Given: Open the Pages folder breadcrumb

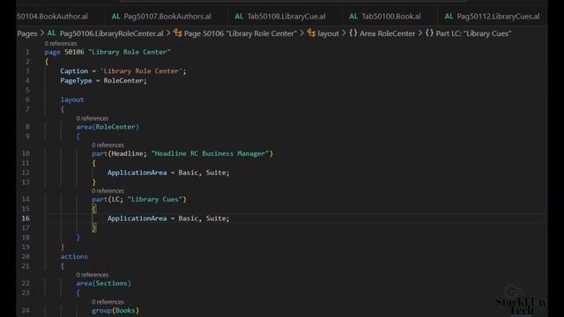Looking at the screenshot, I should 27,33.
